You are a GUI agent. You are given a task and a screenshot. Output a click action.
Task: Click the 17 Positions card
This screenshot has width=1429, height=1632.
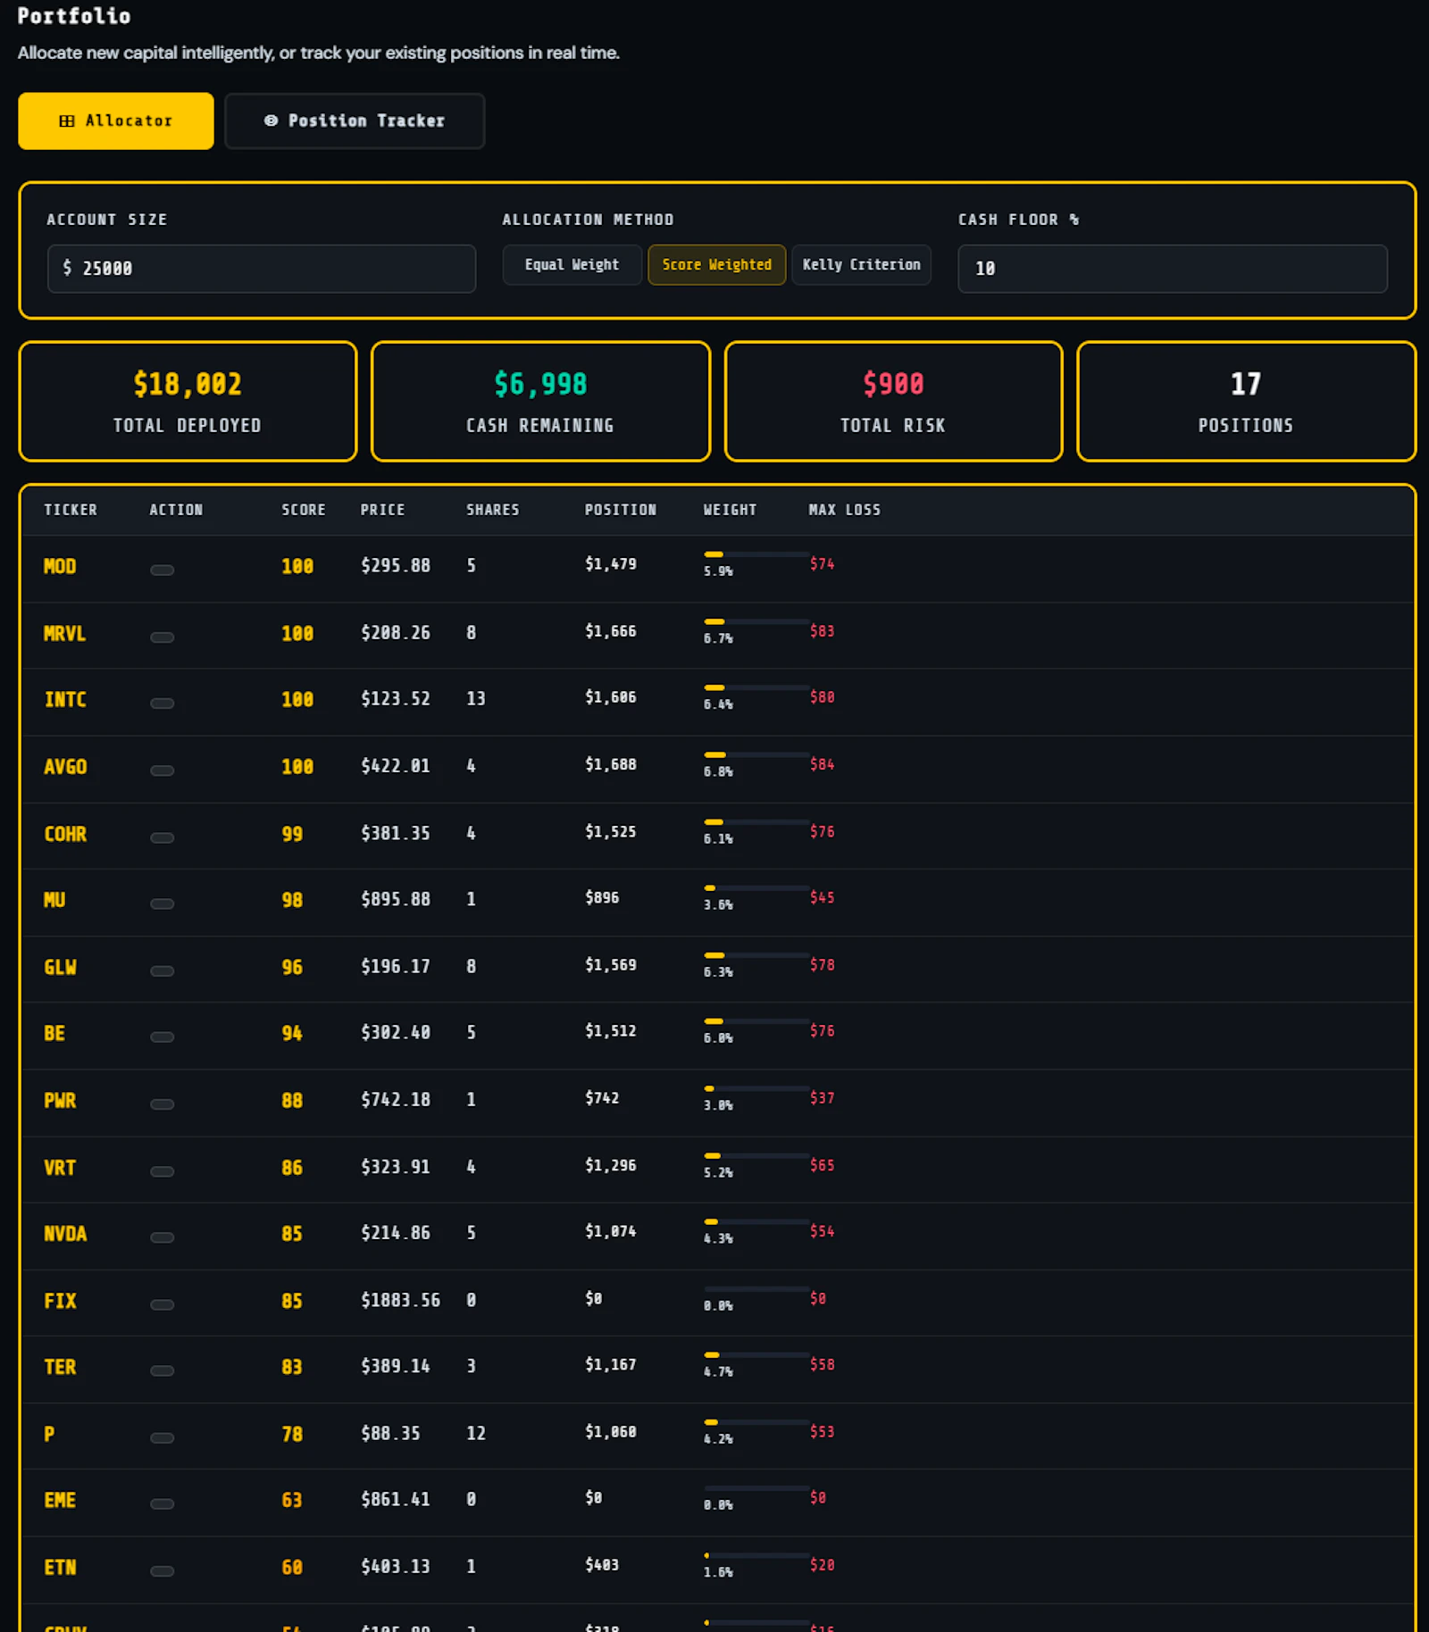[x=1246, y=401]
